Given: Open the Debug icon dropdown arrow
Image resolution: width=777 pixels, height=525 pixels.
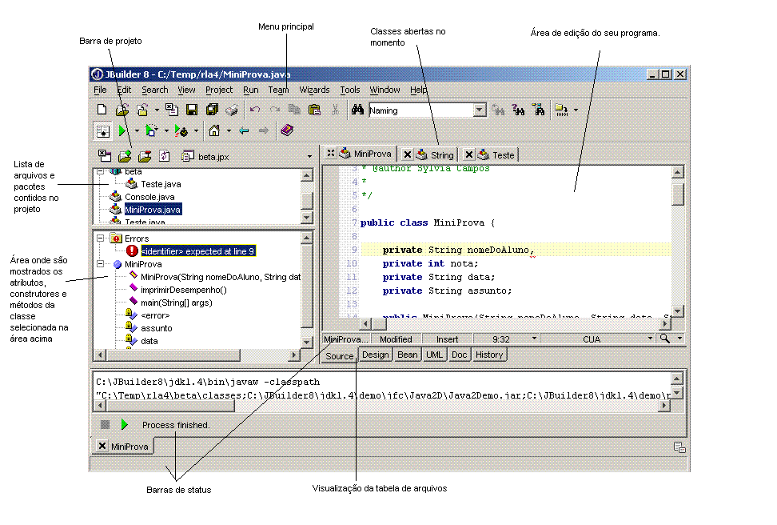Looking at the screenshot, I should click(166, 131).
